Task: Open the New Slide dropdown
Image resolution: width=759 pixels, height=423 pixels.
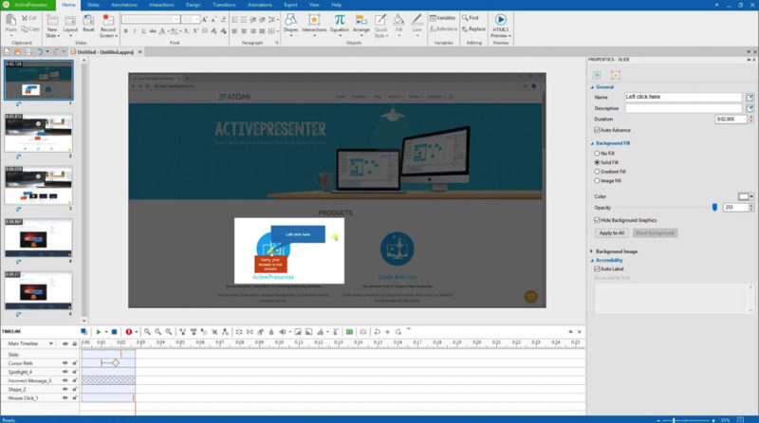Action: [59, 36]
